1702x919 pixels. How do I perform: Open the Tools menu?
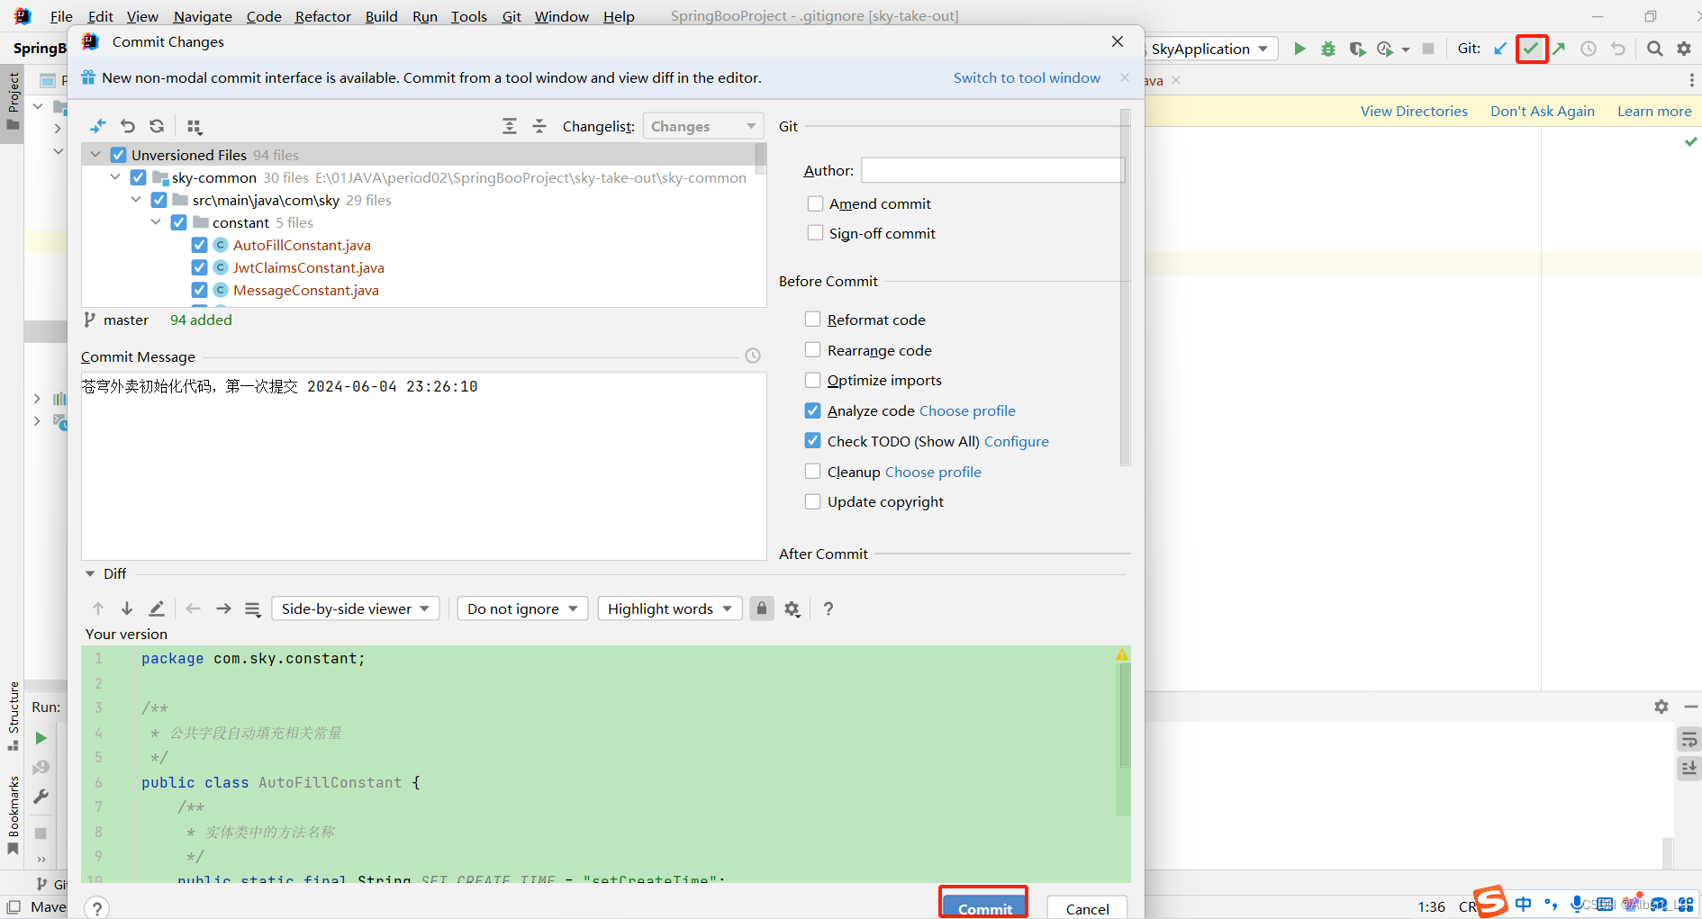click(x=469, y=16)
